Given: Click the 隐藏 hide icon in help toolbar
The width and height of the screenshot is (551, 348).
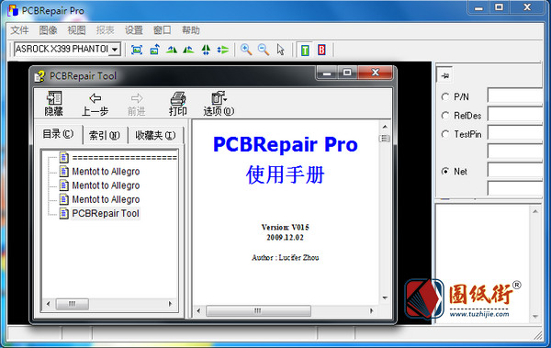Looking at the screenshot, I should click(54, 104).
